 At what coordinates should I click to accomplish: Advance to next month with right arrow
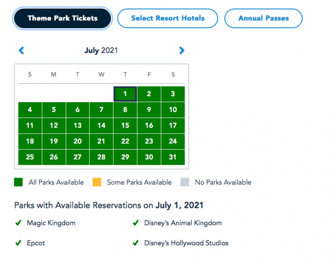182,51
